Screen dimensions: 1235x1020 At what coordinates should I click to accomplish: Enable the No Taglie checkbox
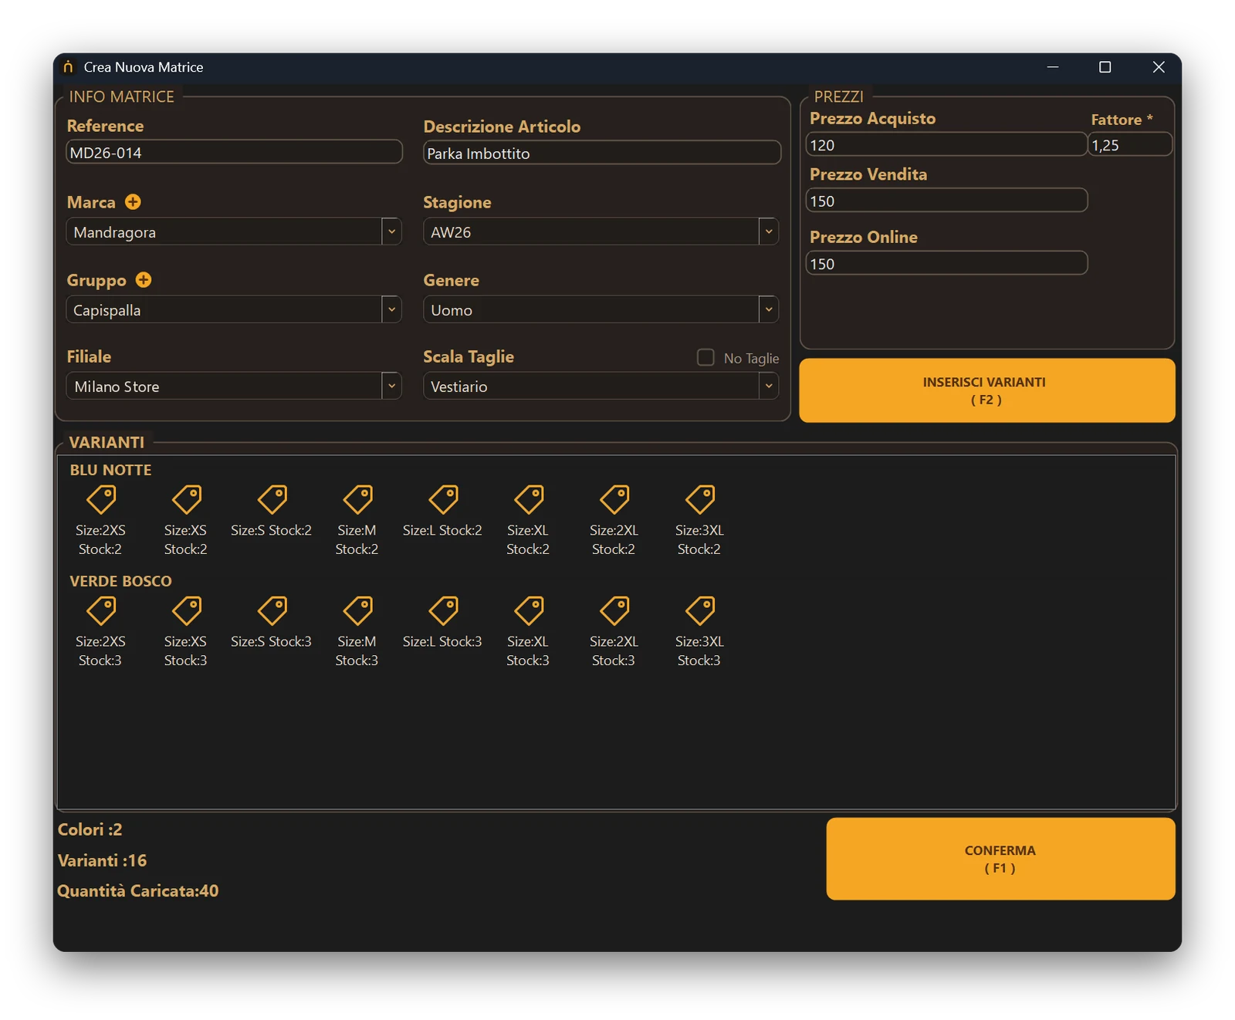[705, 357]
